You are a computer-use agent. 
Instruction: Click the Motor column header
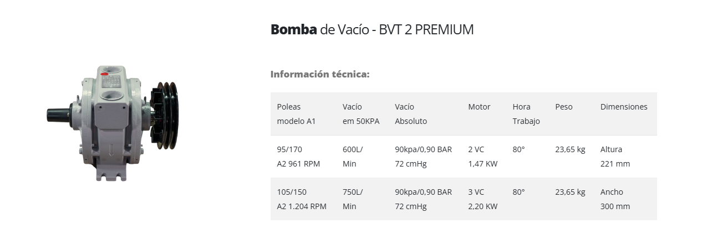(479, 107)
